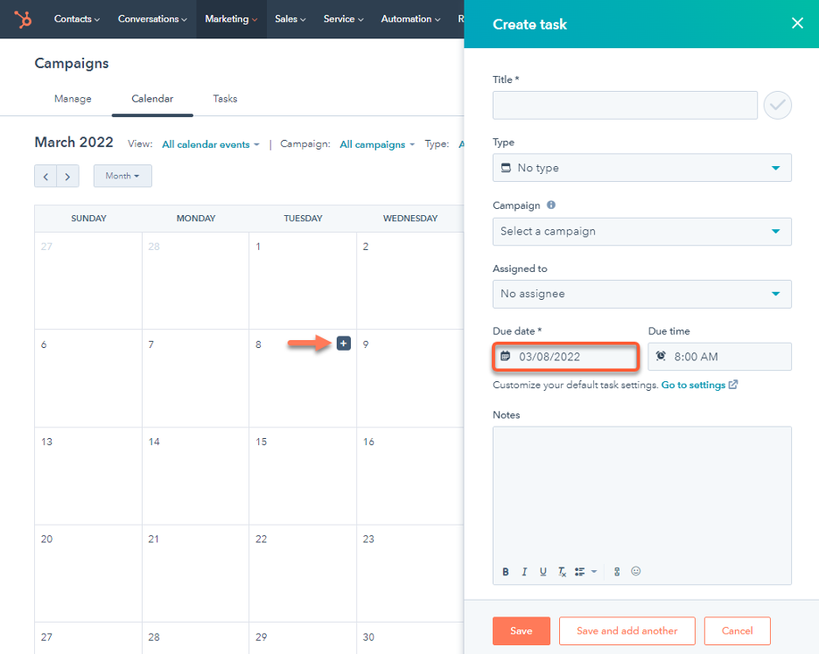This screenshot has height=654, width=819.
Task: Insert a link in the Notes editor
Action: click(617, 572)
